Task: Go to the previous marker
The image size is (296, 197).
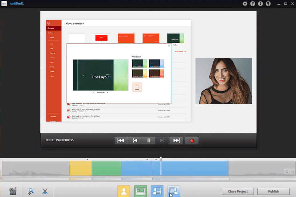Action: pos(135,140)
